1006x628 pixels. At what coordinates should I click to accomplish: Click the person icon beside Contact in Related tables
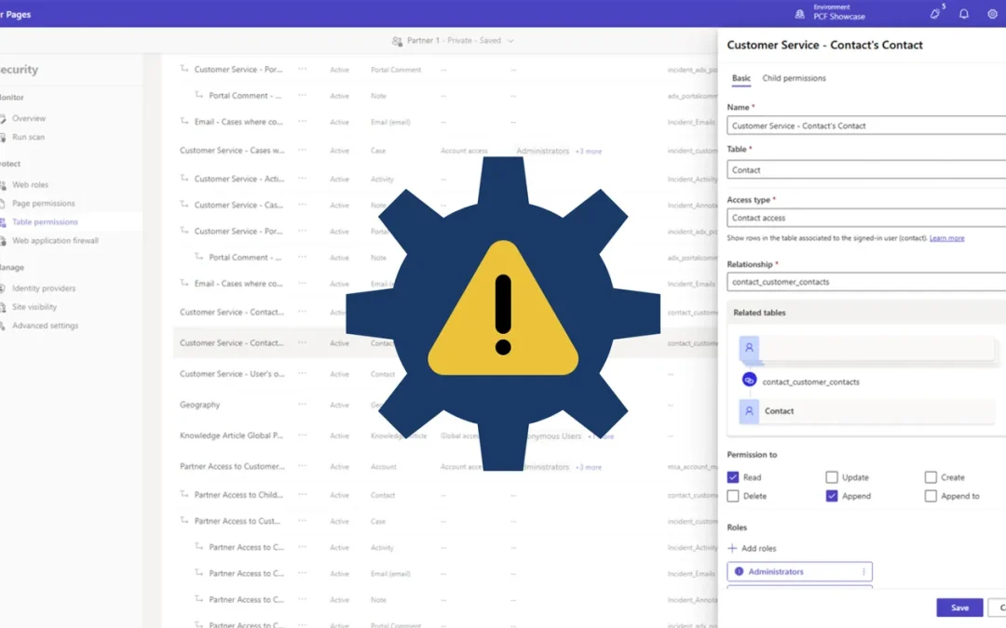749,411
